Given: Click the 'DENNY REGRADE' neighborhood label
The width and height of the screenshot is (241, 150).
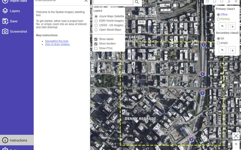Looking at the screenshot, I should click(x=140, y=119).
